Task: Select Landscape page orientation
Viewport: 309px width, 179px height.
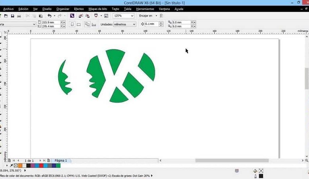Action: 78,24
